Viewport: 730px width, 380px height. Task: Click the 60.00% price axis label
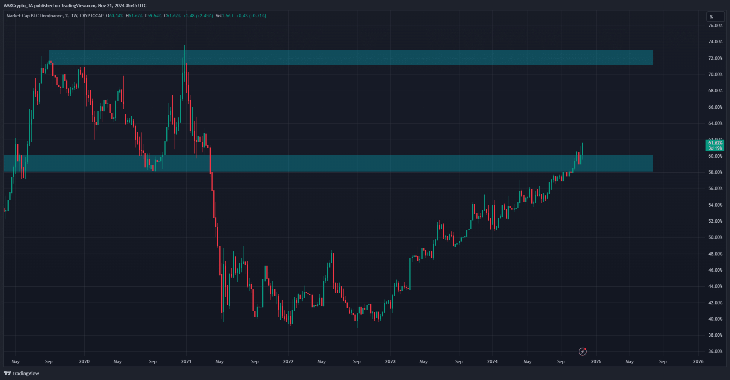click(715, 156)
